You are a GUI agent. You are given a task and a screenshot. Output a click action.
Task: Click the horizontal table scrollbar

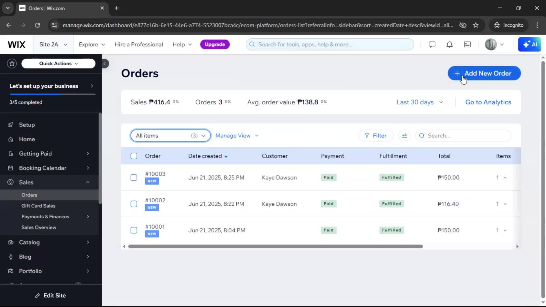[x=275, y=247]
